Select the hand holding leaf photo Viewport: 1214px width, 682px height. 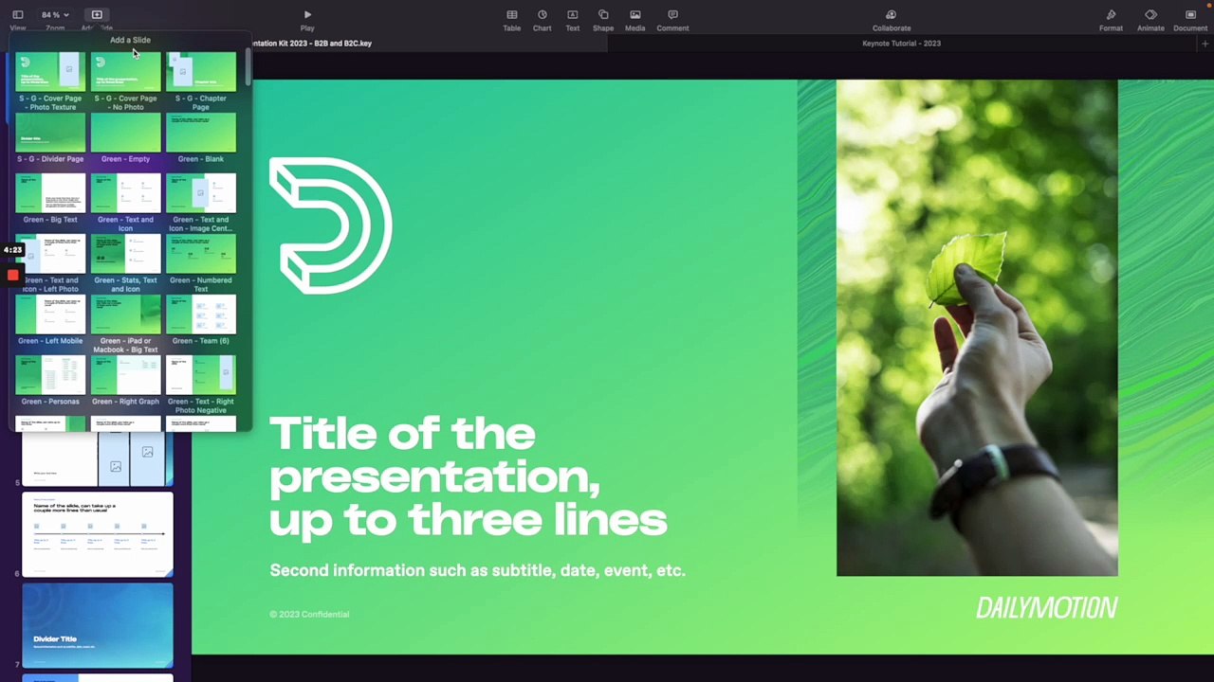[x=977, y=328]
